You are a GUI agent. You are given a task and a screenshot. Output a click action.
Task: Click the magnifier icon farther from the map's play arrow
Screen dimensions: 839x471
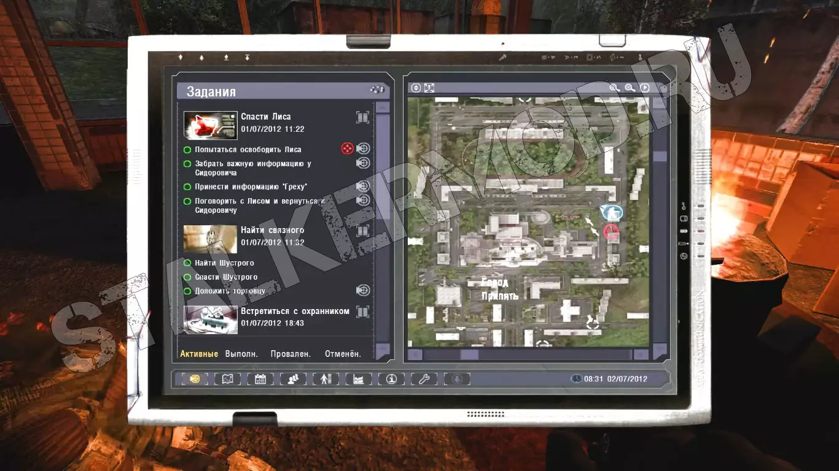614,88
